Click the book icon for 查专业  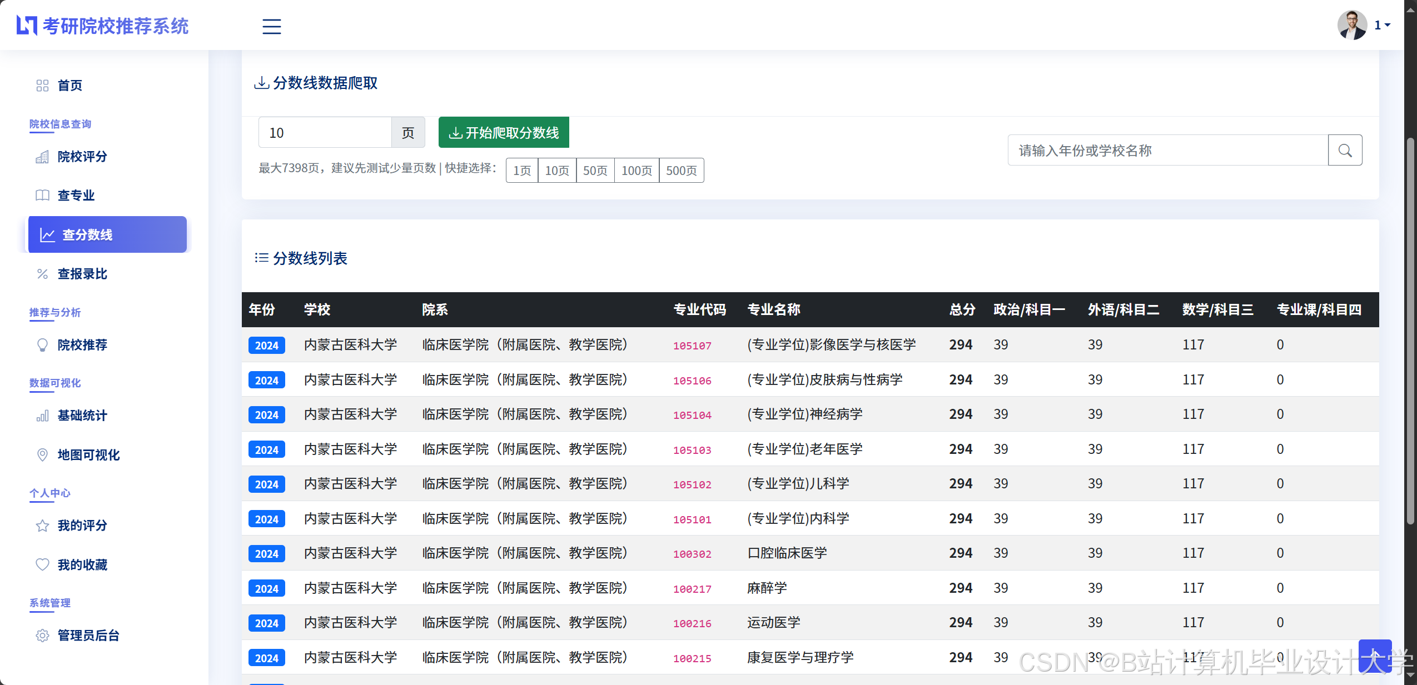(x=42, y=196)
